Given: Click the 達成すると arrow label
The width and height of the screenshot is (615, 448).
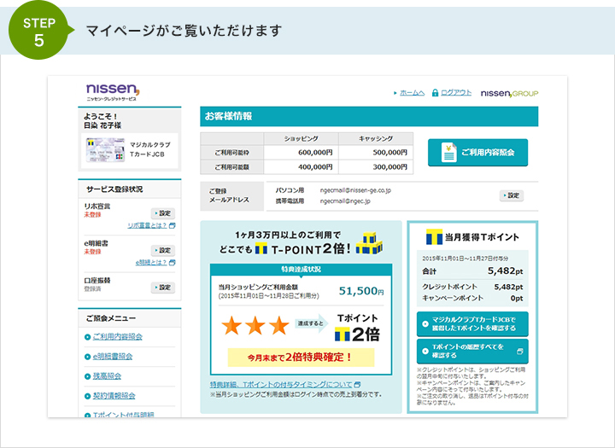Looking at the screenshot, I should pos(312,323).
